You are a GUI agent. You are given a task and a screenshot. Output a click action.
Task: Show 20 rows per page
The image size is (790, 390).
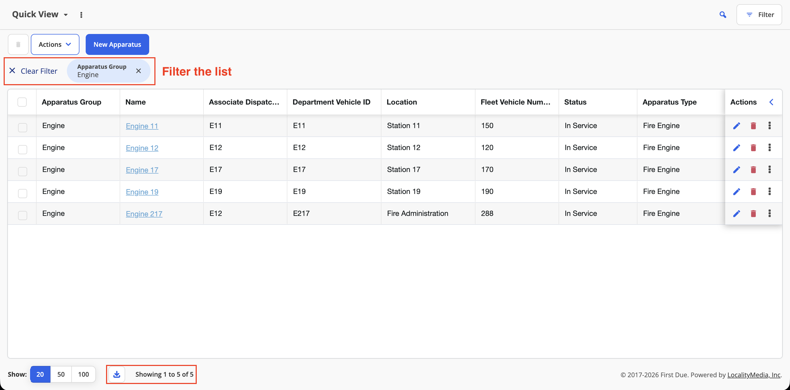40,374
